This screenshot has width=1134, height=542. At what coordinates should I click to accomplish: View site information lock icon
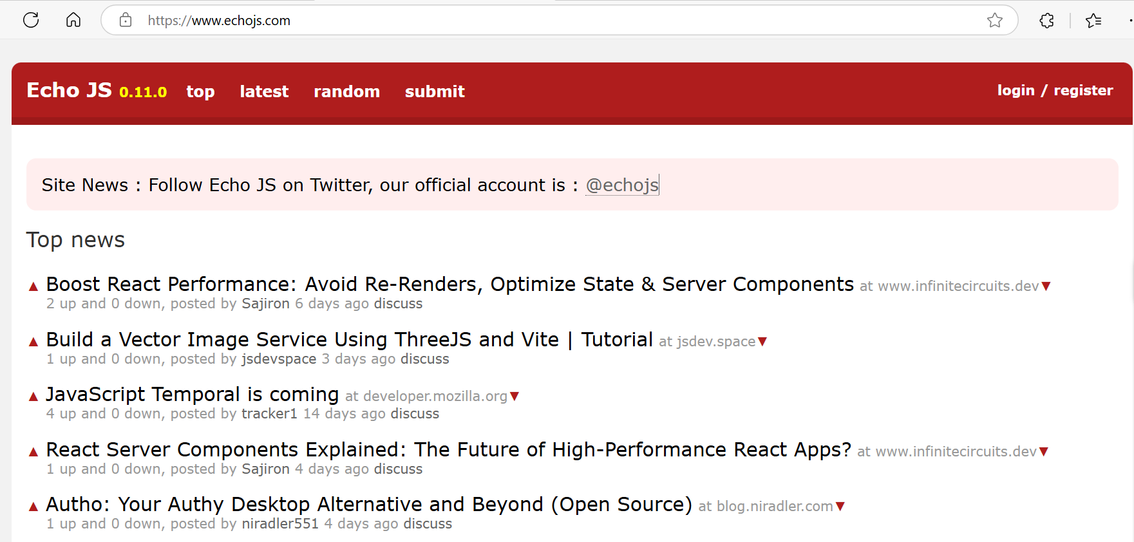click(x=126, y=21)
